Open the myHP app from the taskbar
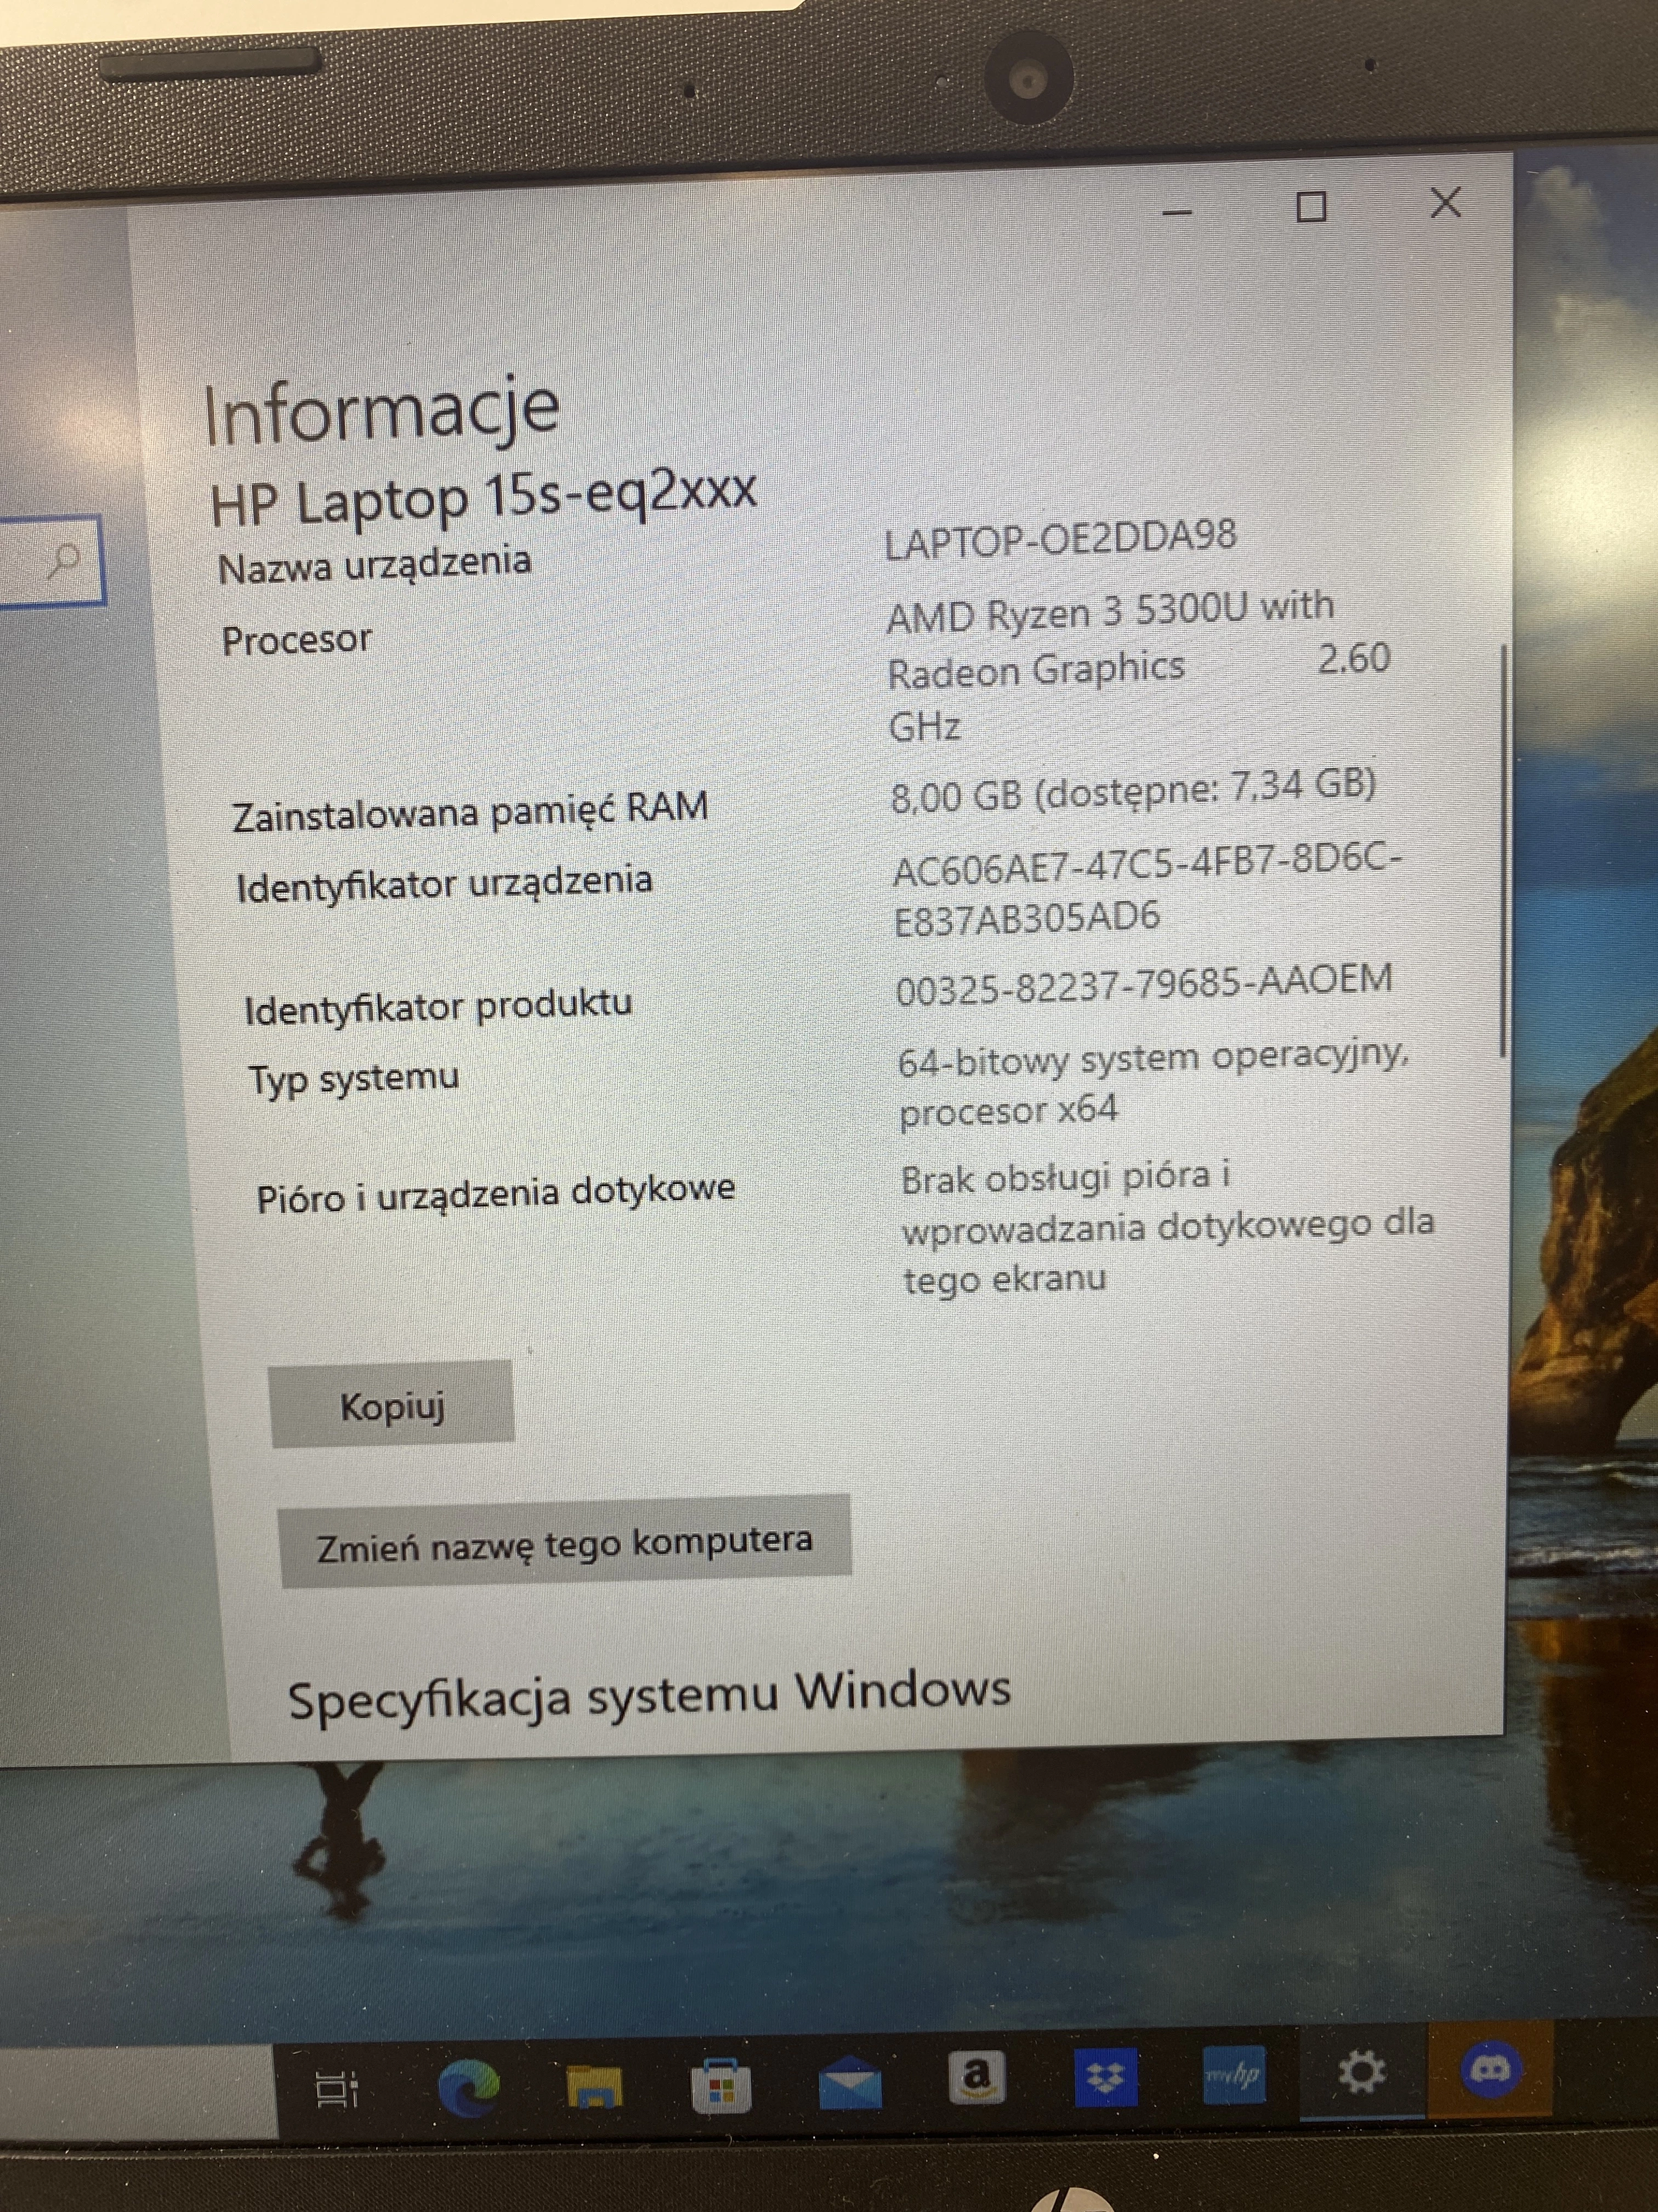 pos(1234,2075)
